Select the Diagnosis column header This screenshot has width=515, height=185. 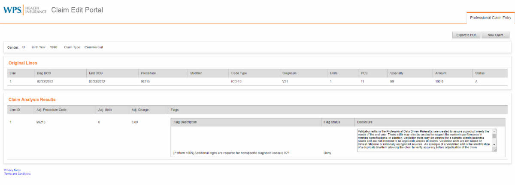pos(289,73)
